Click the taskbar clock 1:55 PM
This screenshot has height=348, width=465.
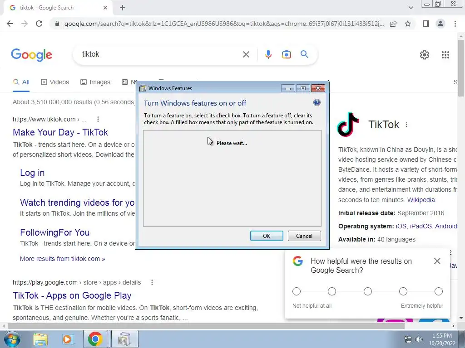click(x=442, y=336)
